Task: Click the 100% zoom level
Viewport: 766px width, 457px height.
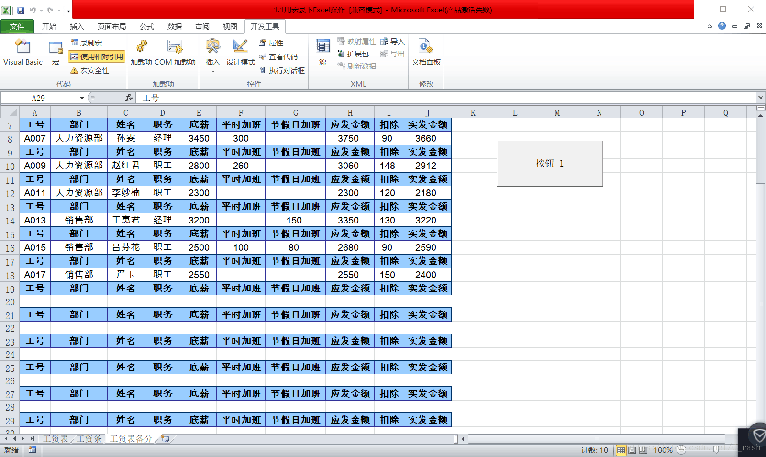Action: [x=663, y=450]
